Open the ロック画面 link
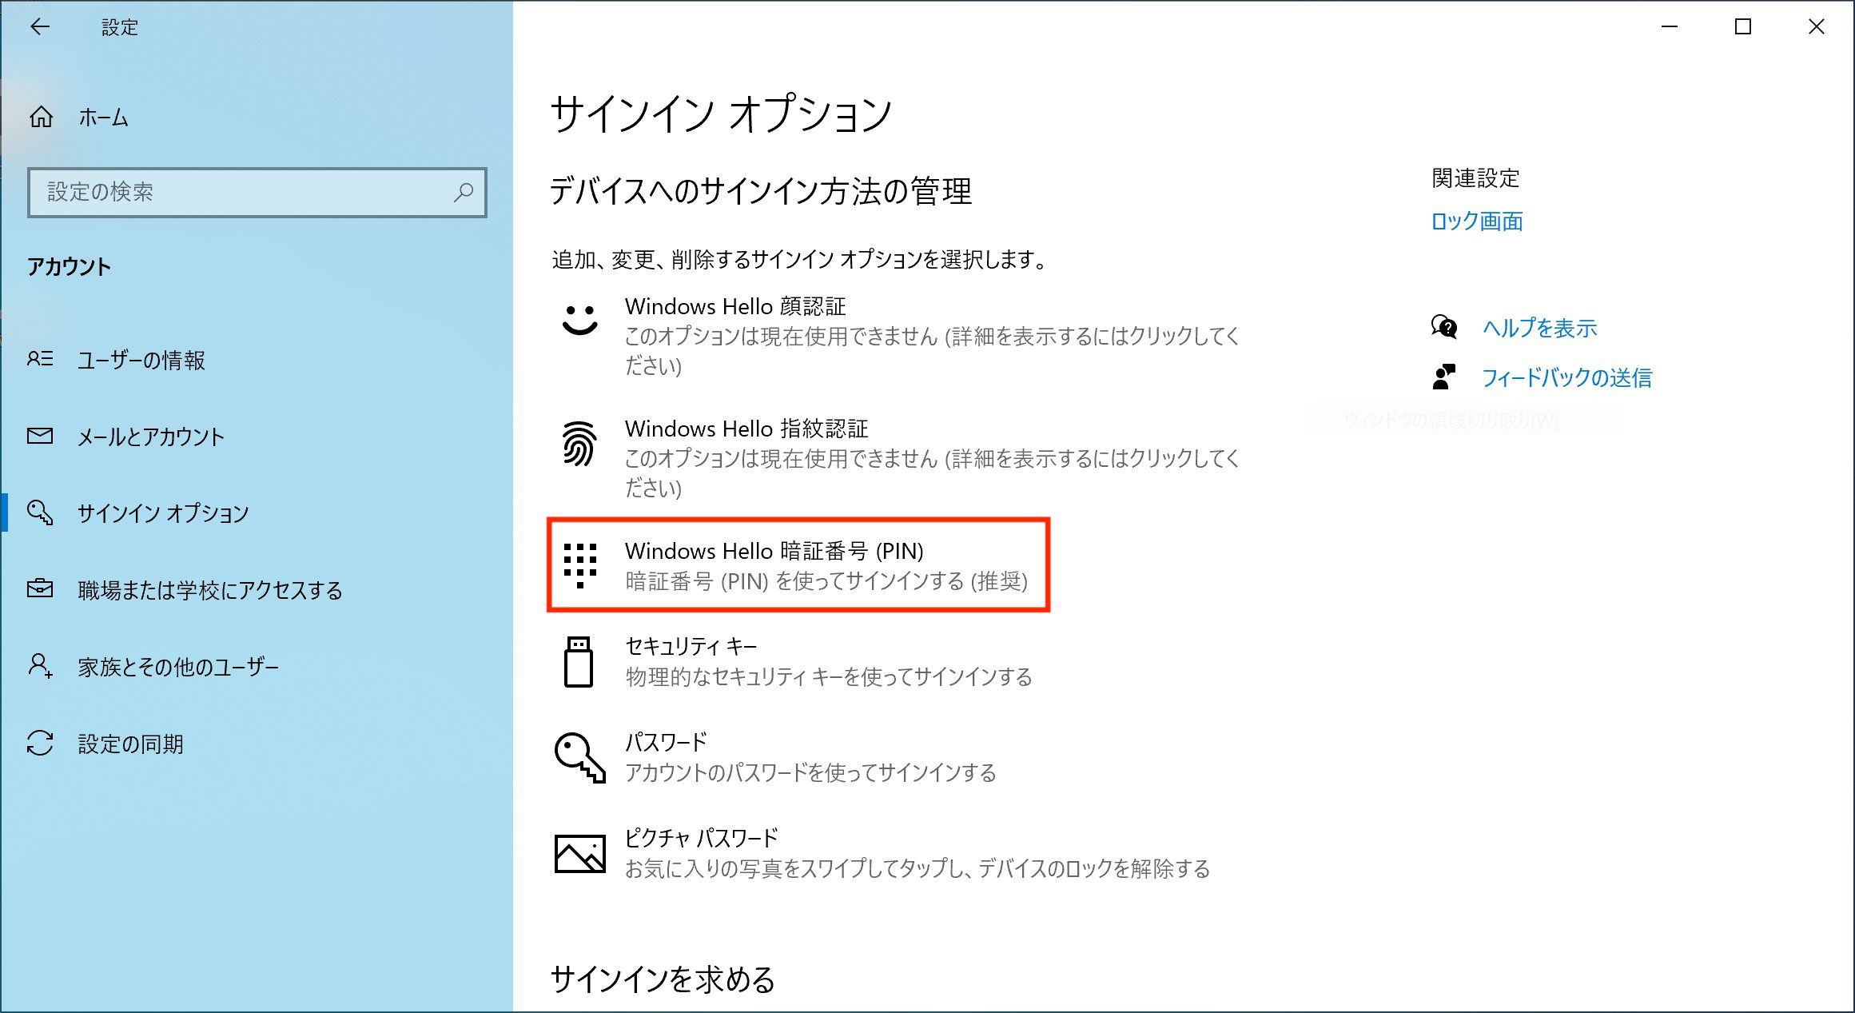The image size is (1855, 1013). click(x=1477, y=221)
